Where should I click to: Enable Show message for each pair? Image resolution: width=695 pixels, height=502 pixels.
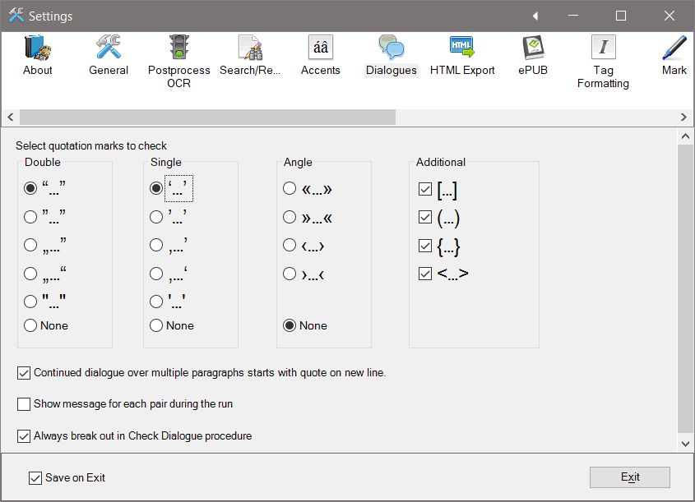click(x=24, y=403)
